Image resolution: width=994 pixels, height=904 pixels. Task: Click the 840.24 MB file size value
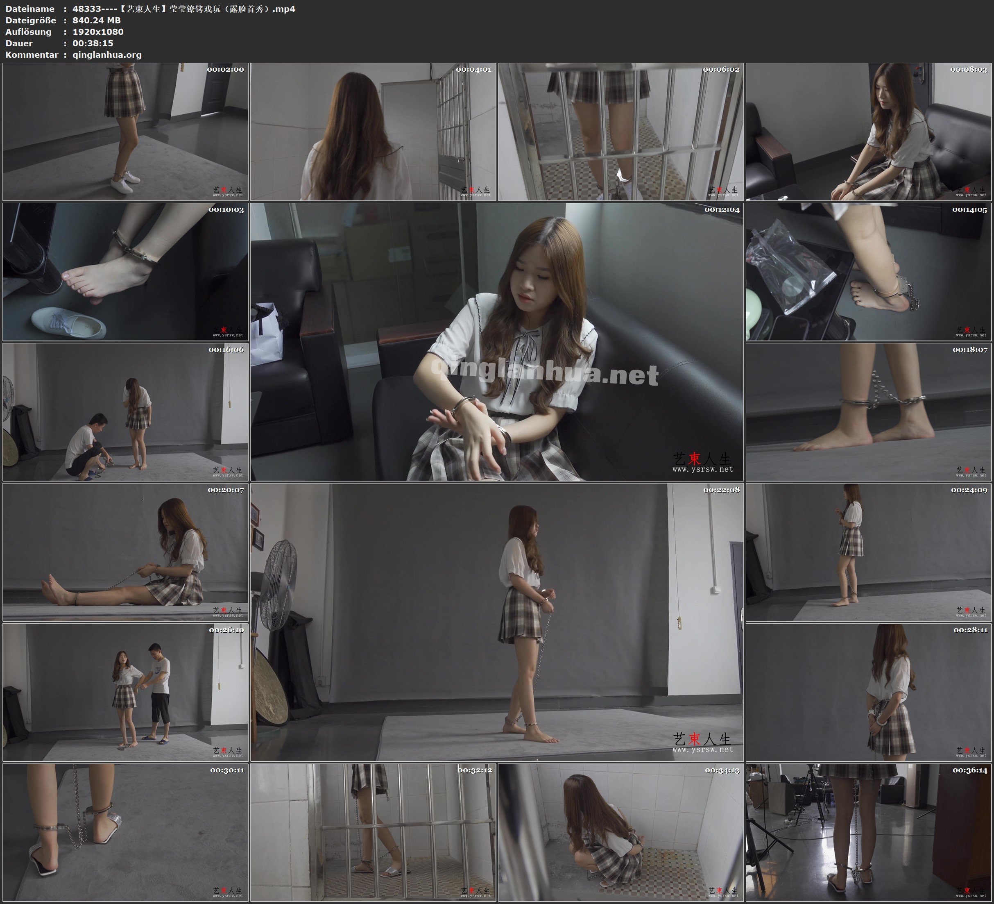tap(96, 20)
